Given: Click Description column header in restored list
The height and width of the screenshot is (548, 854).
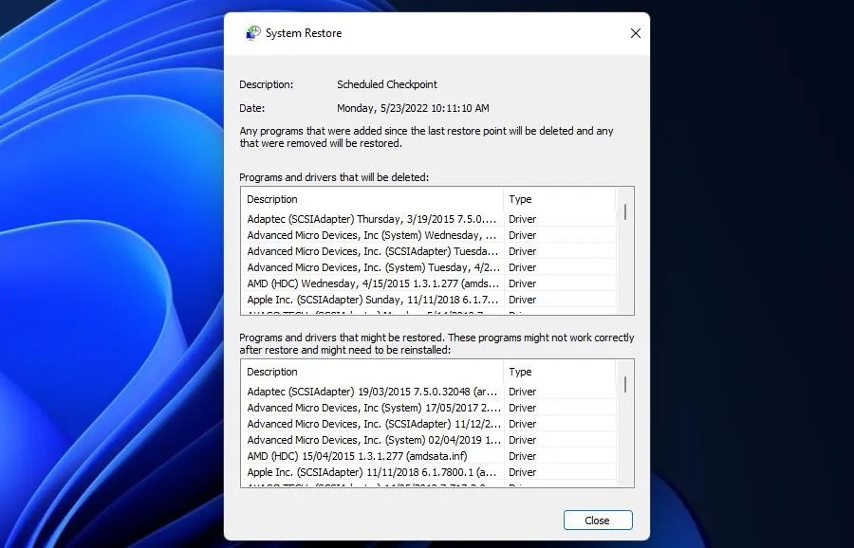Looking at the screenshot, I should click(372, 372).
